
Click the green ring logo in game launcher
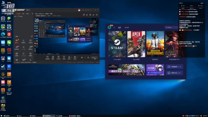(109, 27)
